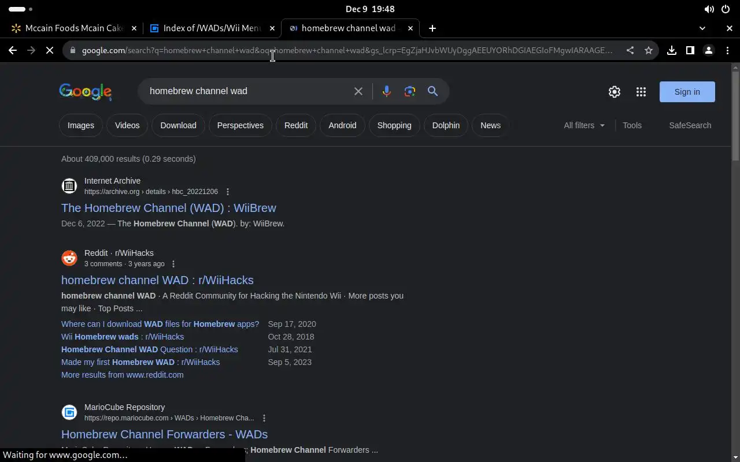Toggle the browser side panel icon

(690, 50)
